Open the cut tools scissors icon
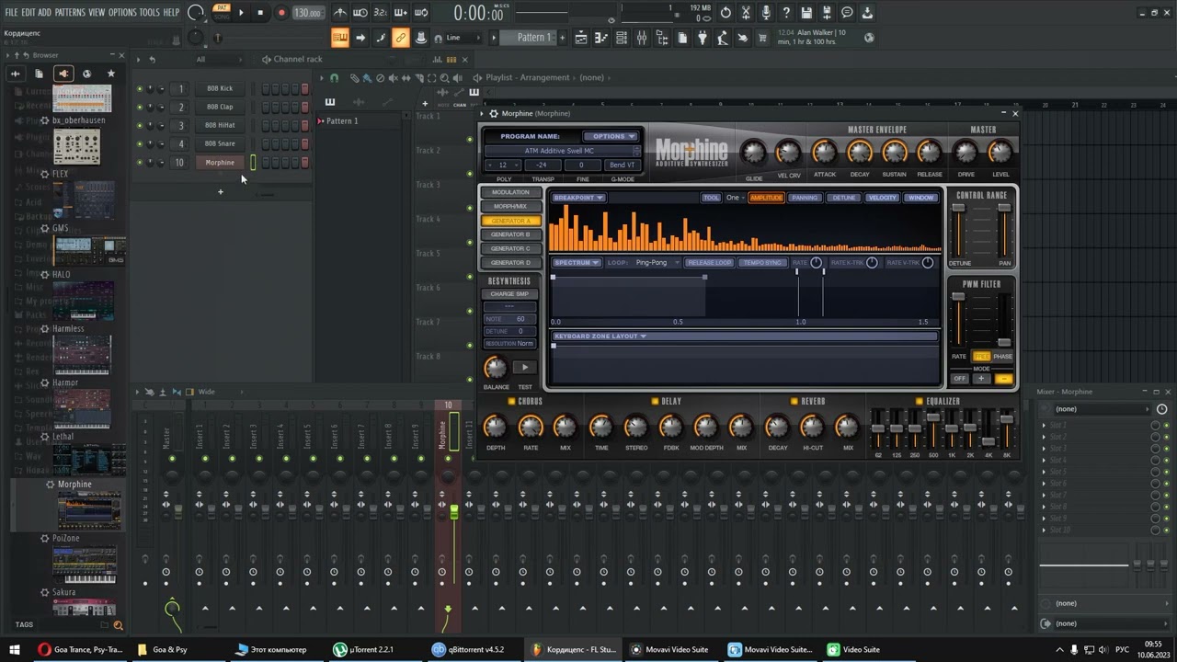Viewport: 1177px width, 662px height. pos(746,13)
